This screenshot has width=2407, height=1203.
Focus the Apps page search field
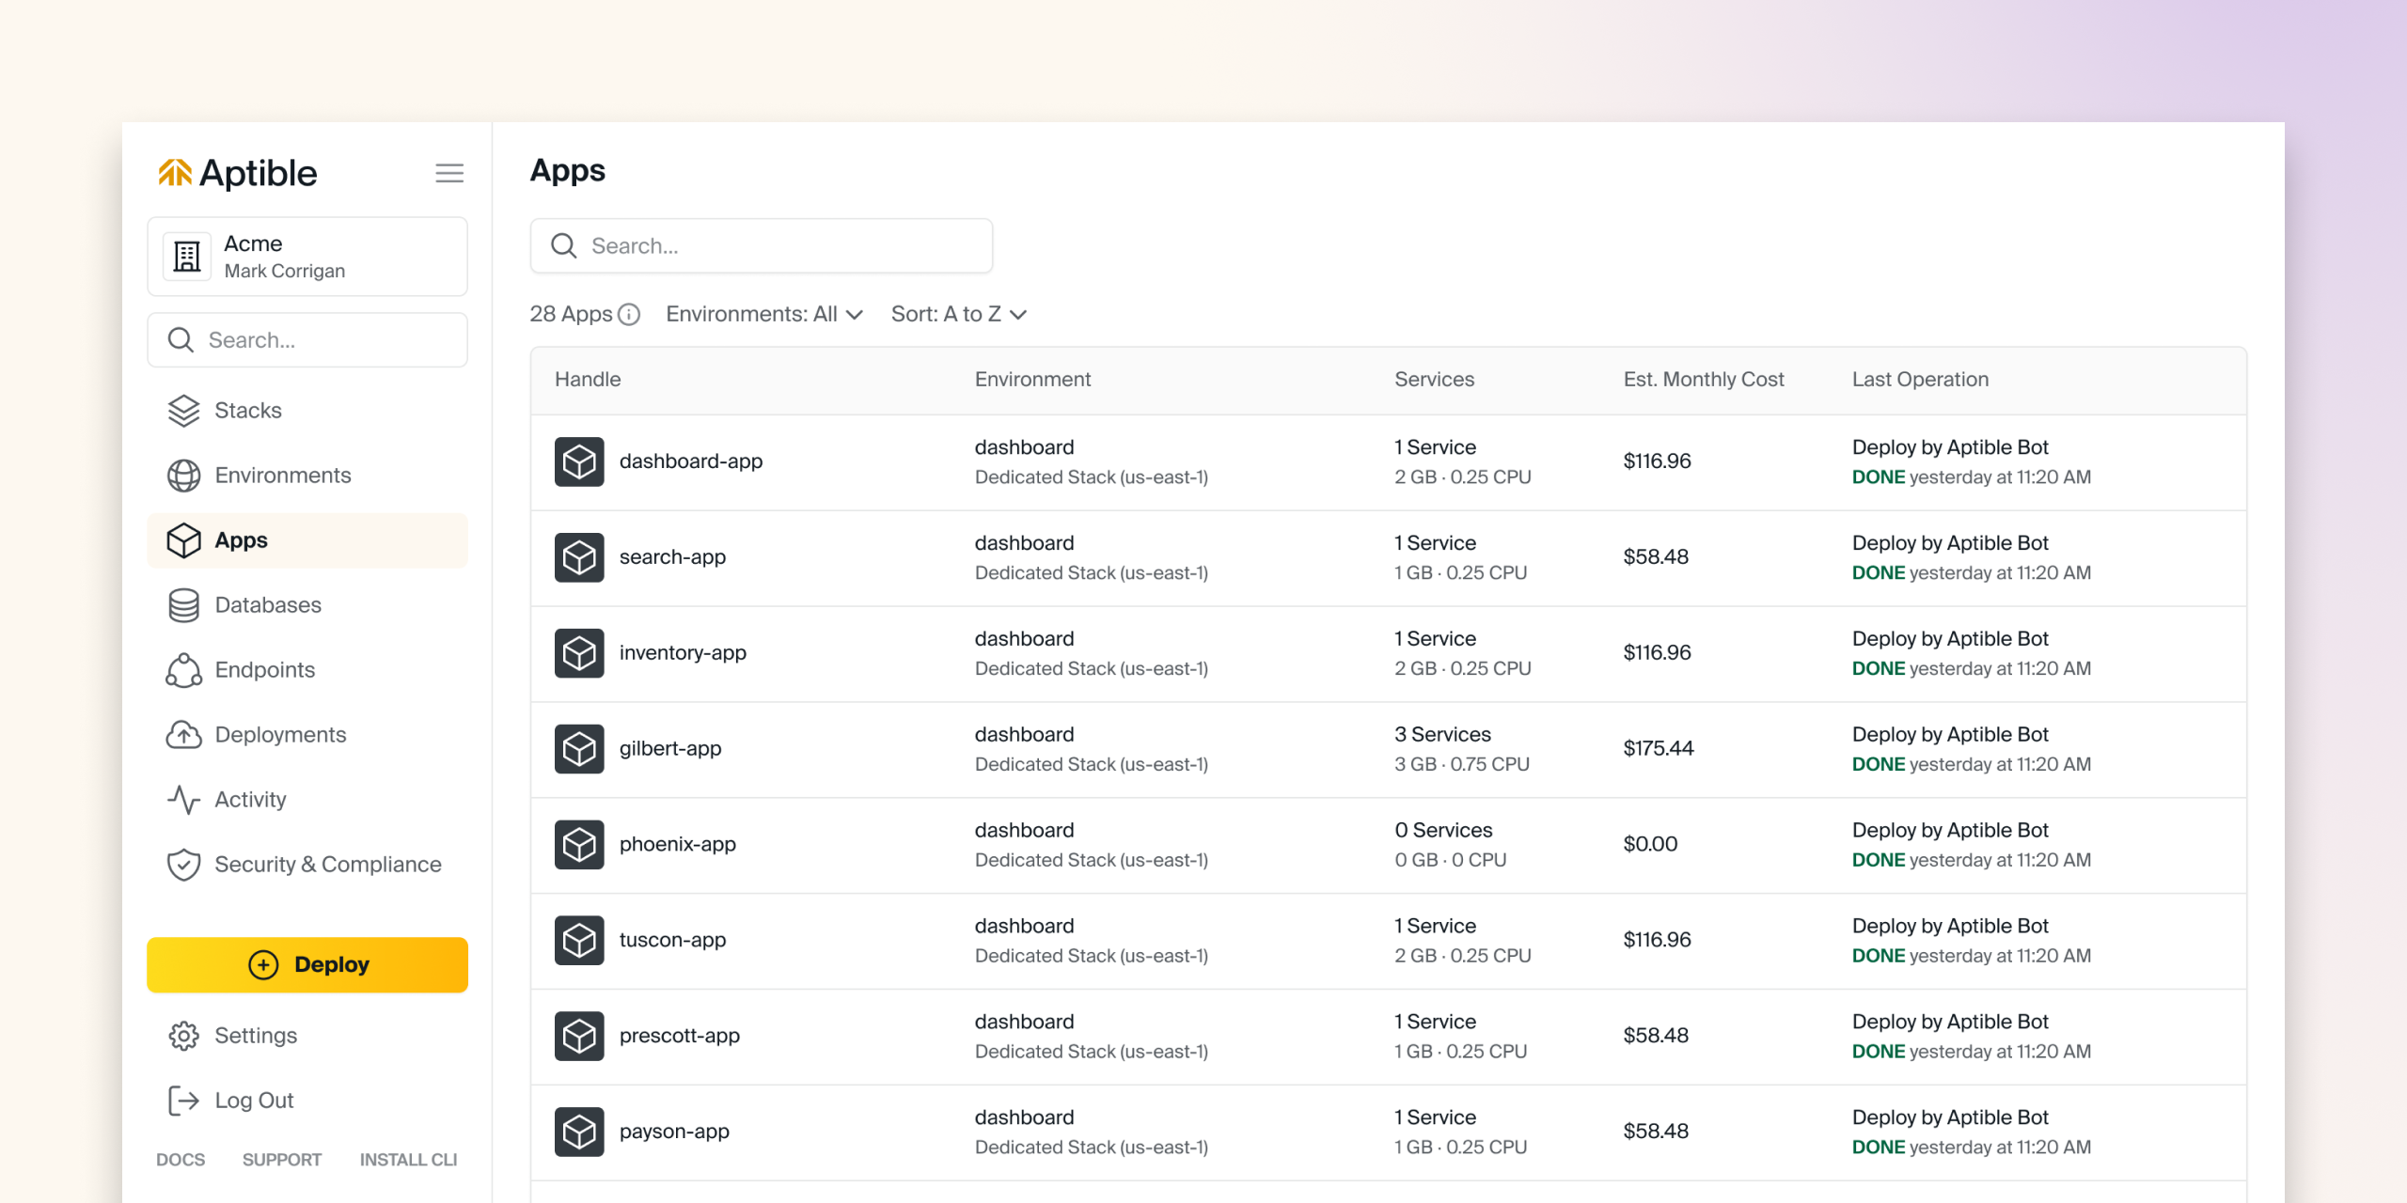coord(762,246)
